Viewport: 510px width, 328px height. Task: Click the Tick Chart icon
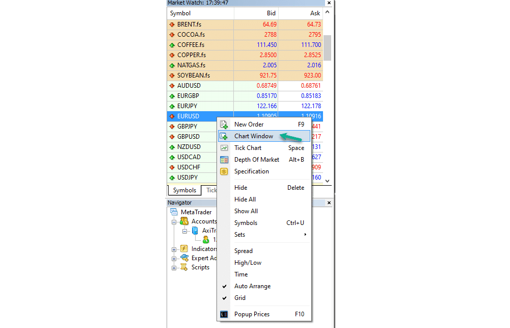click(224, 148)
